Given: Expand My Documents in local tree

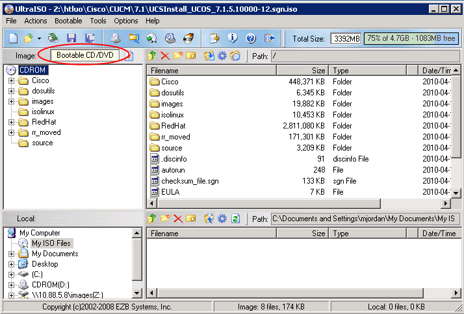Looking at the screenshot, I should pos(11,254).
